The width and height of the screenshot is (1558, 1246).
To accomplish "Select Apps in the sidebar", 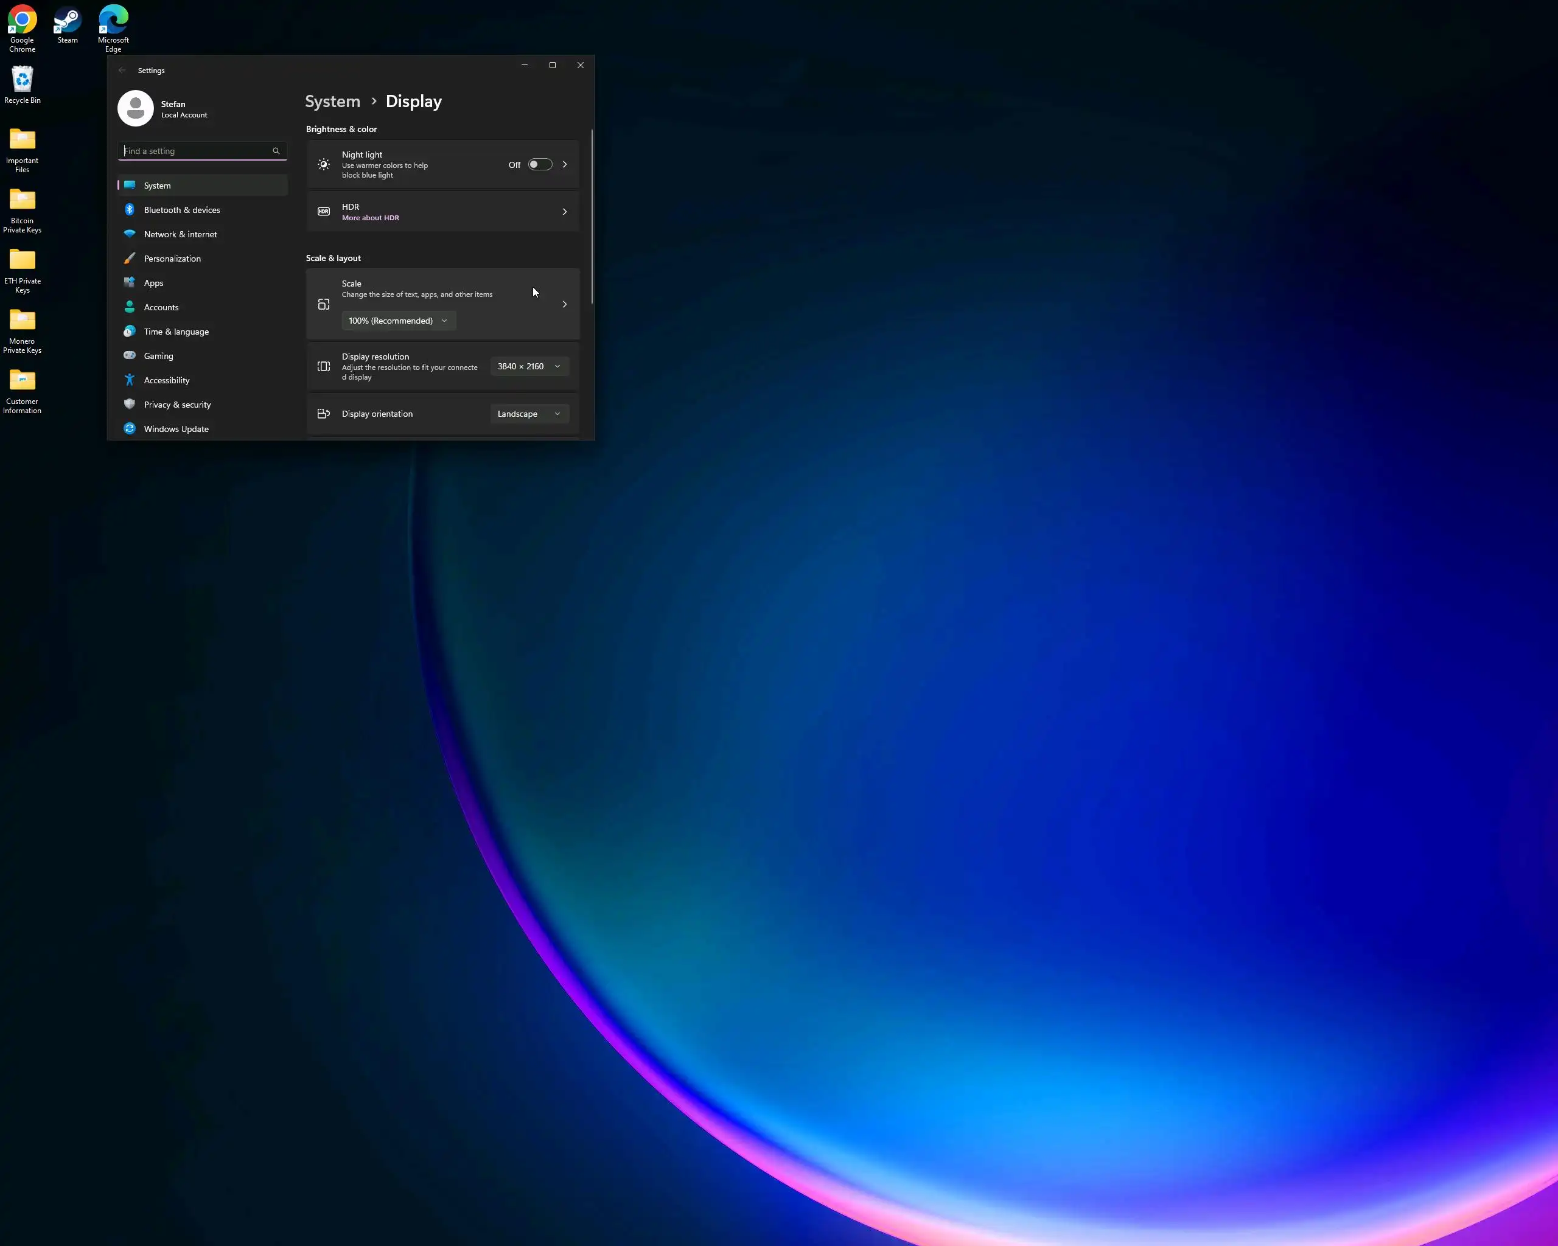I will [x=153, y=283].
